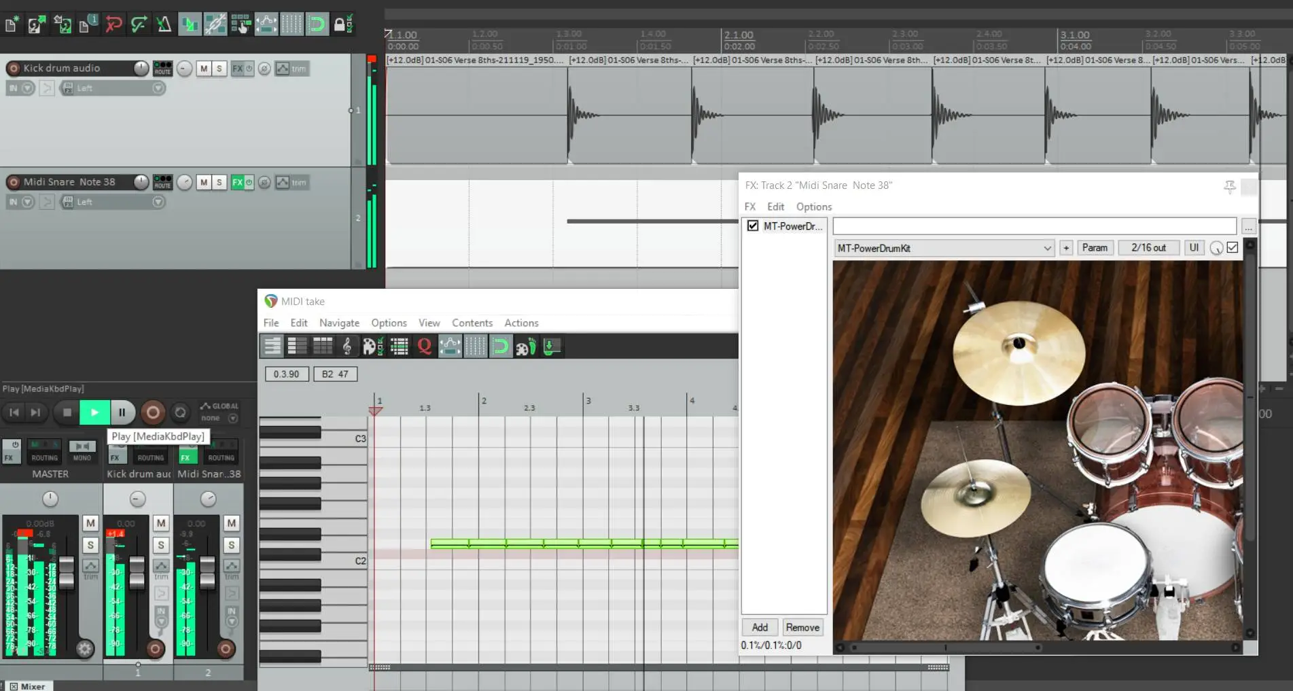Uncheck the MT-PowerDr... plugin checkbox in FX list

tap(753, 226)
